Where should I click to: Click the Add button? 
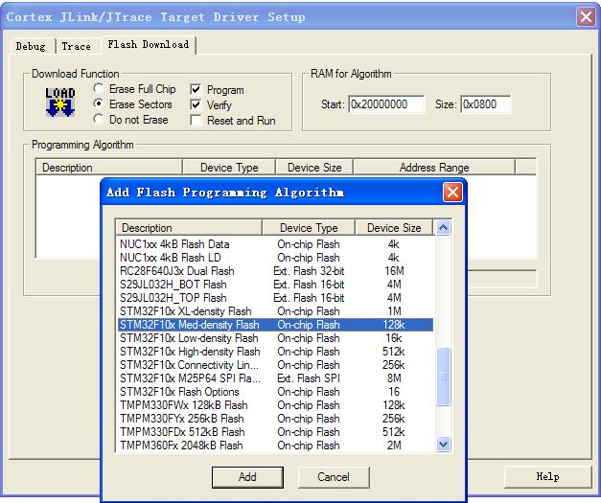(x=247, y=477)
